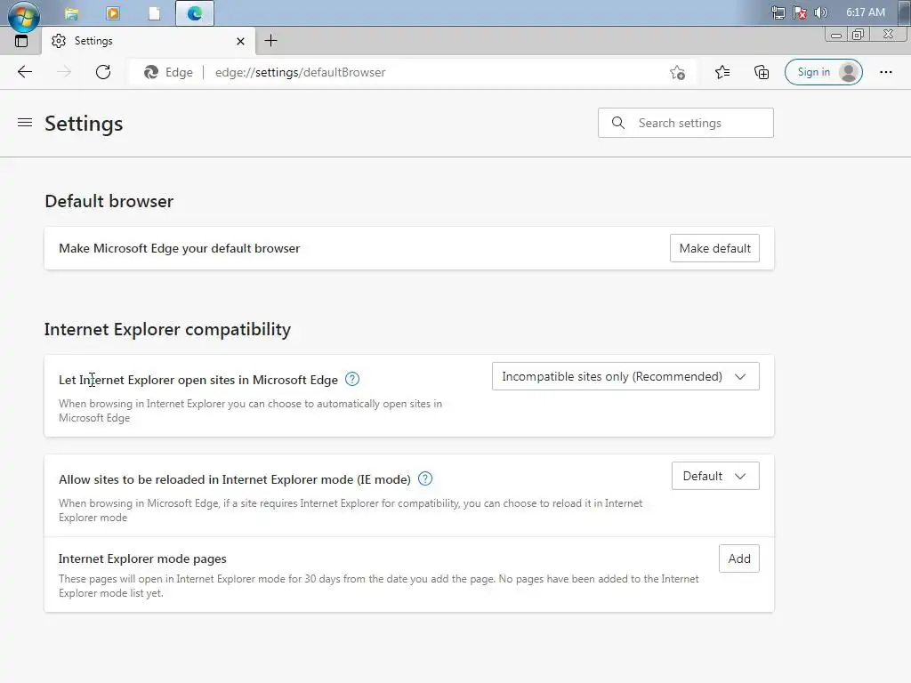The width and height of the screenshot is (911, 683).
Task: Click the forward navigation arrow
Action: click(64, 72)
